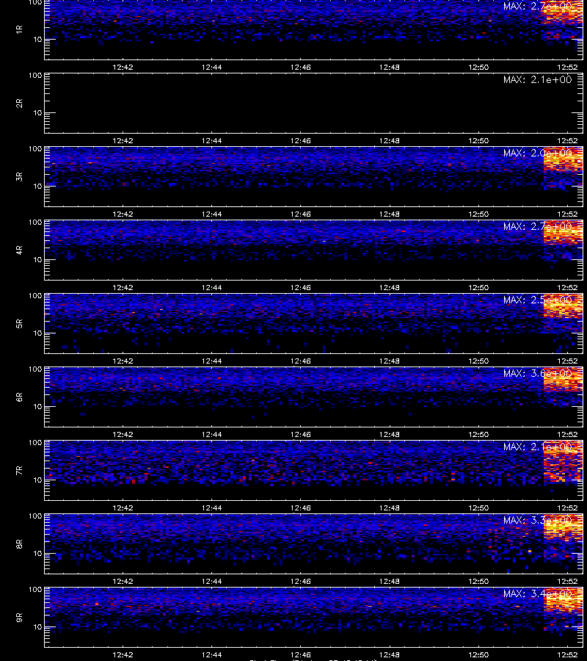
Task: Click the bright burst in the 7R spectrogram
Action: click(563, 462)
